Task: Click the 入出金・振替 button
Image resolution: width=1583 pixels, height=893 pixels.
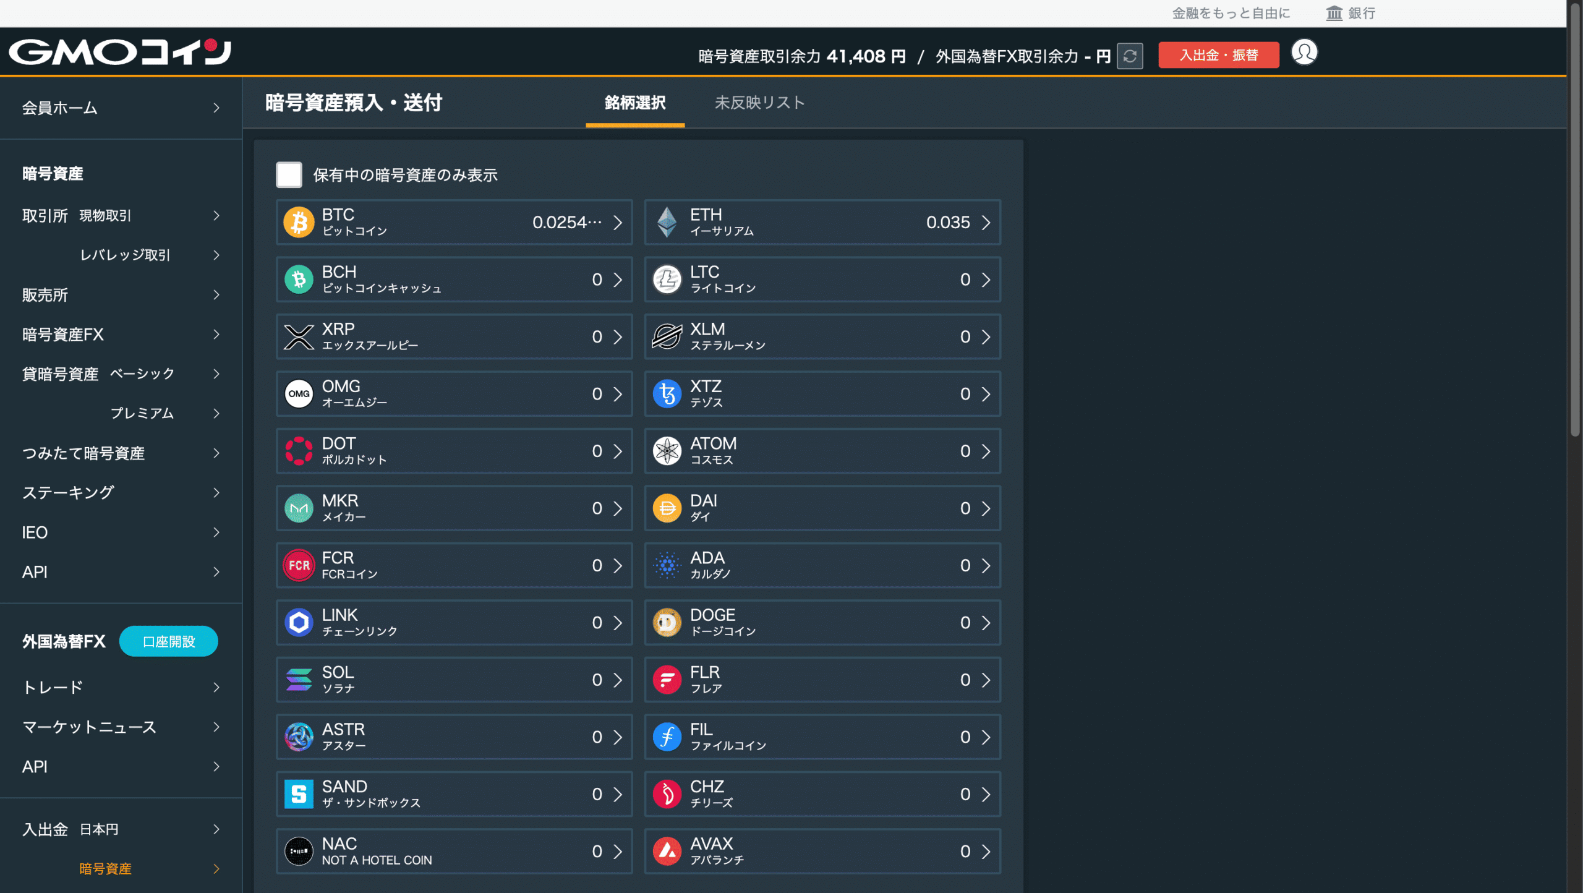Action: [1218, 54]
